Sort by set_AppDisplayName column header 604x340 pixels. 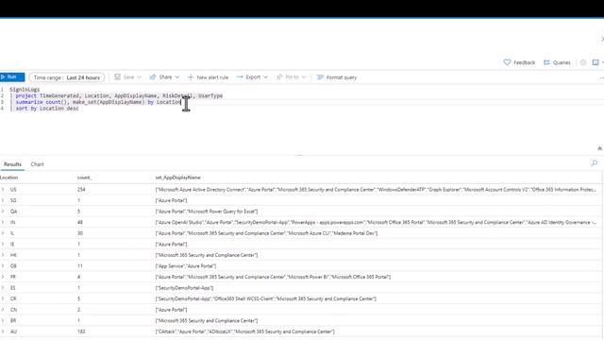pos(177,178)
